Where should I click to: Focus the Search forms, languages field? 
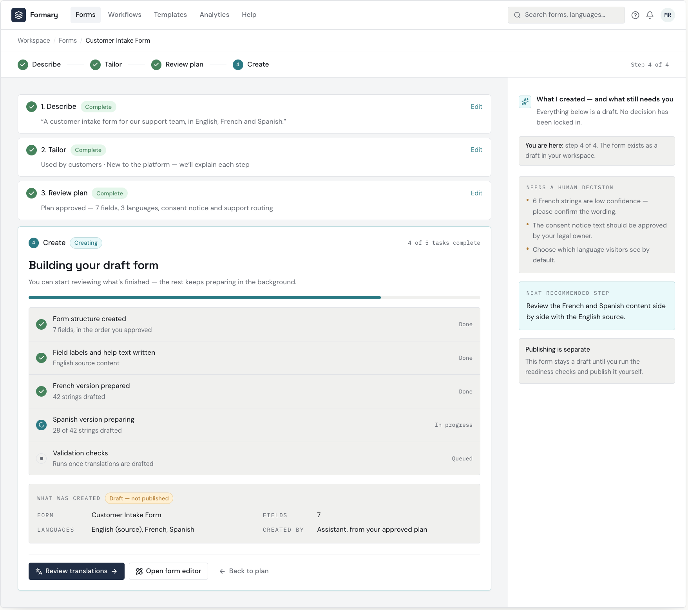[x=566, y=15]
